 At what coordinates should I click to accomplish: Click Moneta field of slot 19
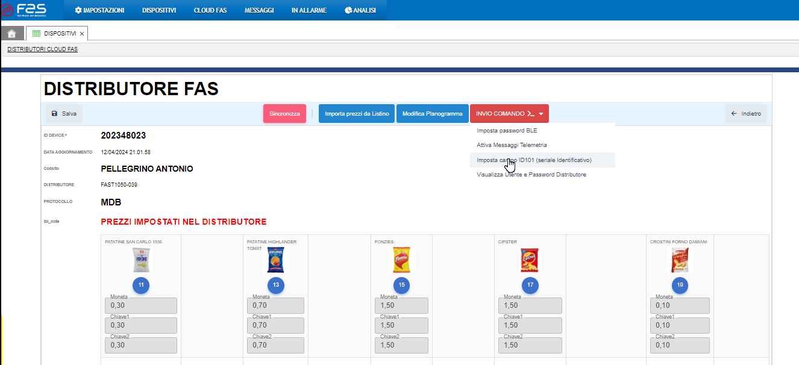[680, 305]
